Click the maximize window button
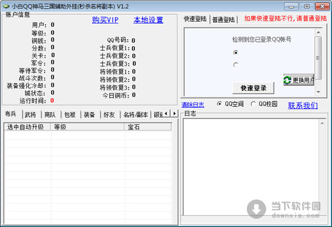Viewport: 332px width, 227px height. pyautogui.click(x=307, y=6)
